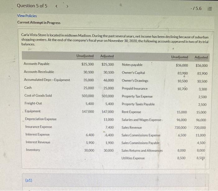This screenshot has height=191, width=218.
Task: Click the '-/5.6' score text
Action: tap(196, 9)
